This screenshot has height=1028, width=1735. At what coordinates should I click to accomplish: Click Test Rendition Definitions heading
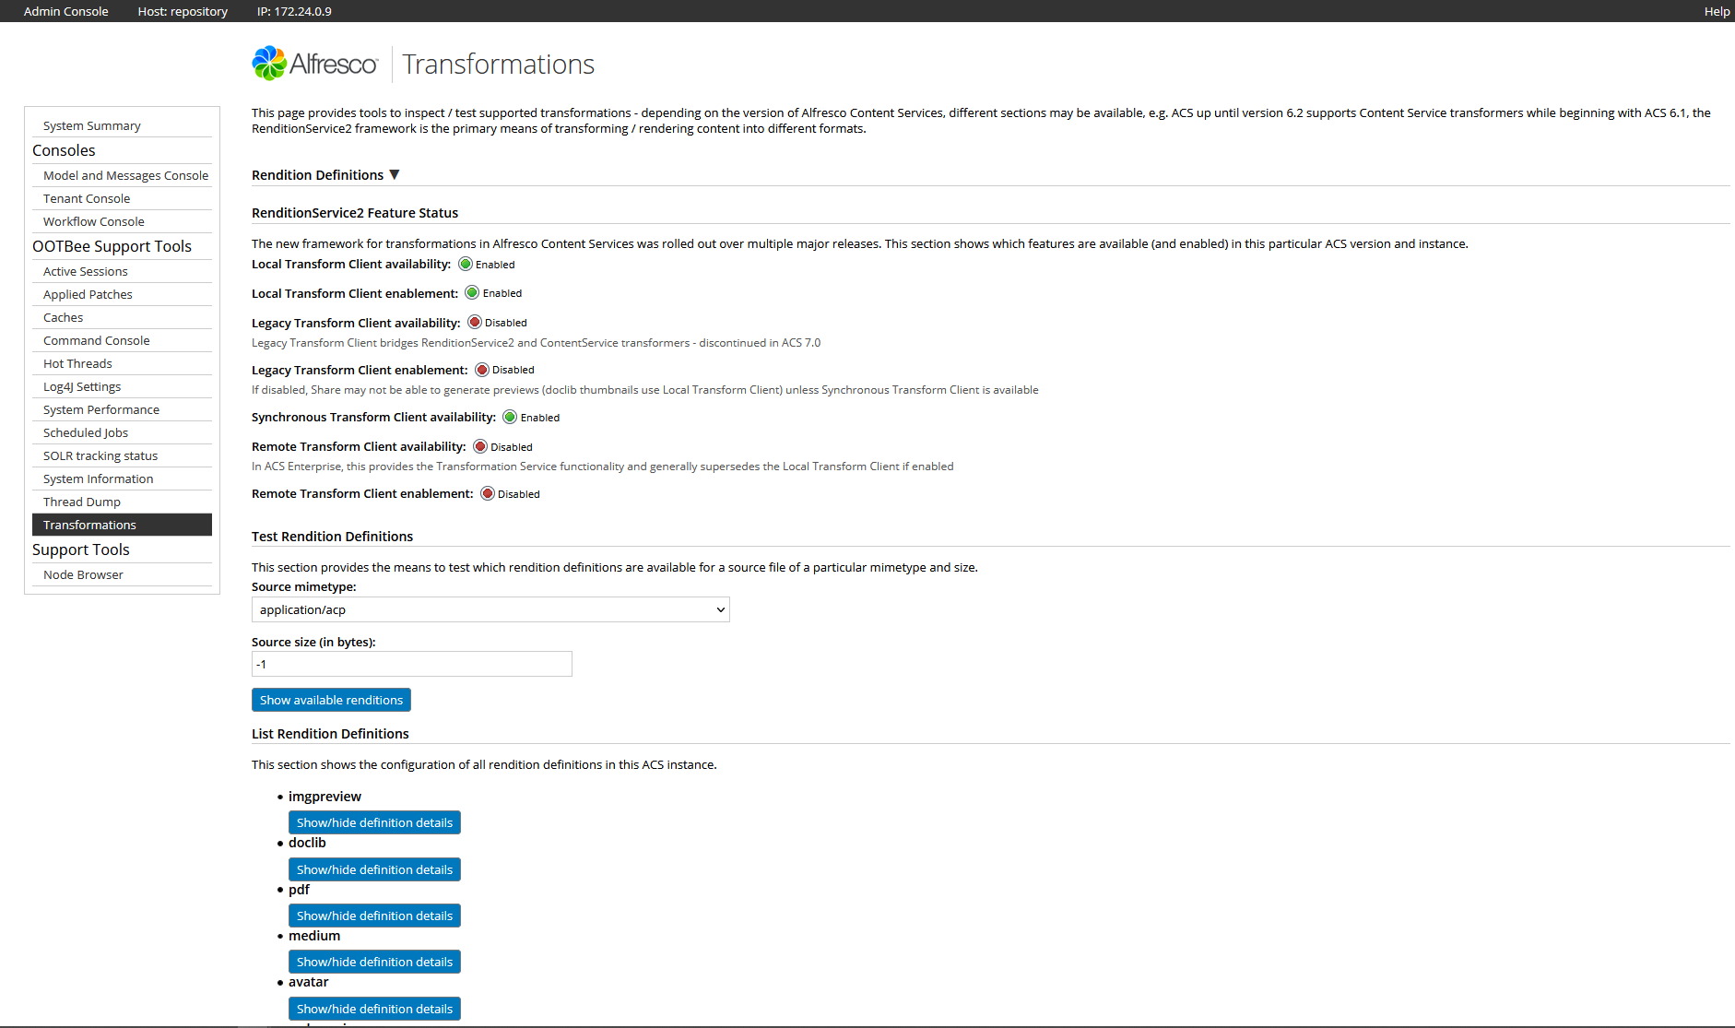(332, 537)
